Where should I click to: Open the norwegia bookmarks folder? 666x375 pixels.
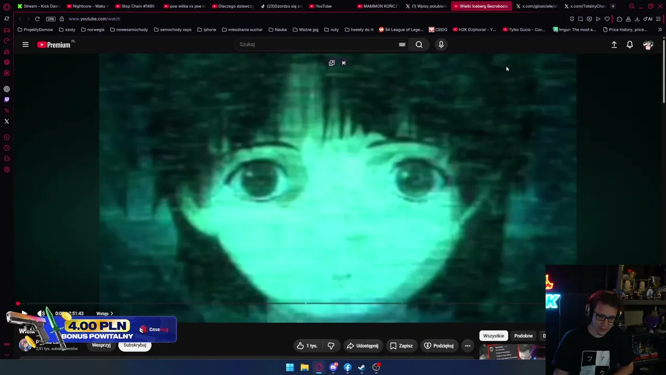click(x=93, y=30)
